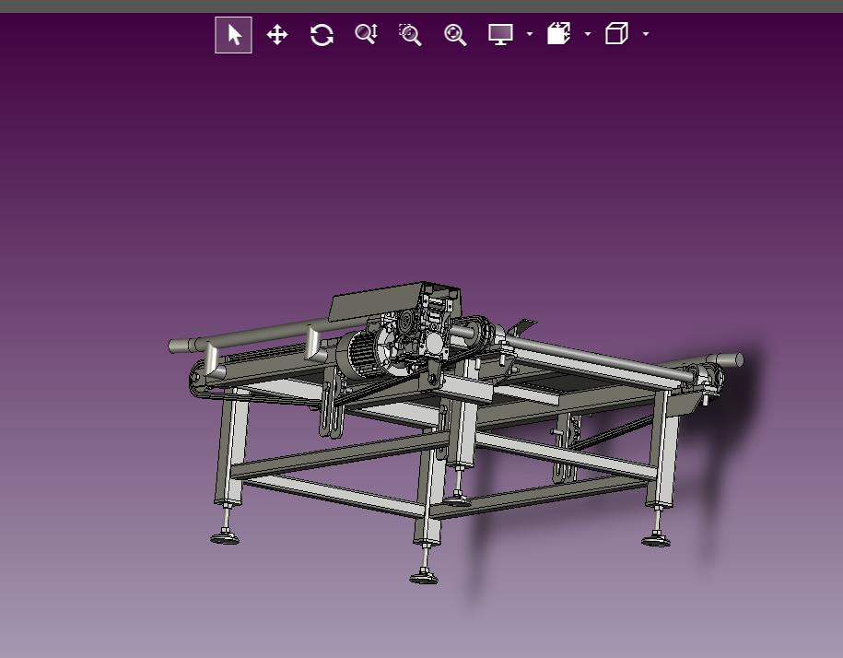Select the zoom area magnifier tool
843x658 pixels.
[x=410, y=35]
